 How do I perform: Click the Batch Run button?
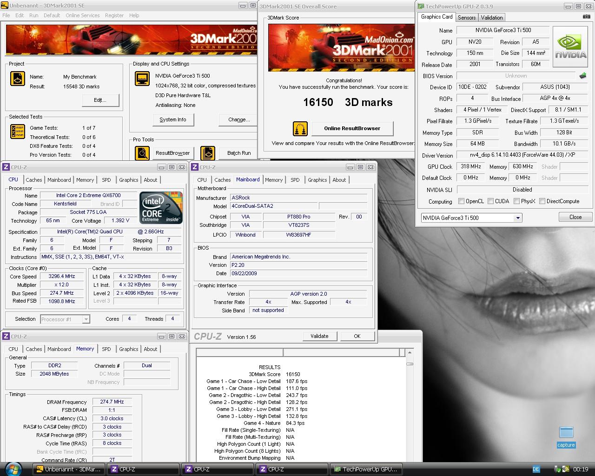pyautogui.click(x=239, y=153)
